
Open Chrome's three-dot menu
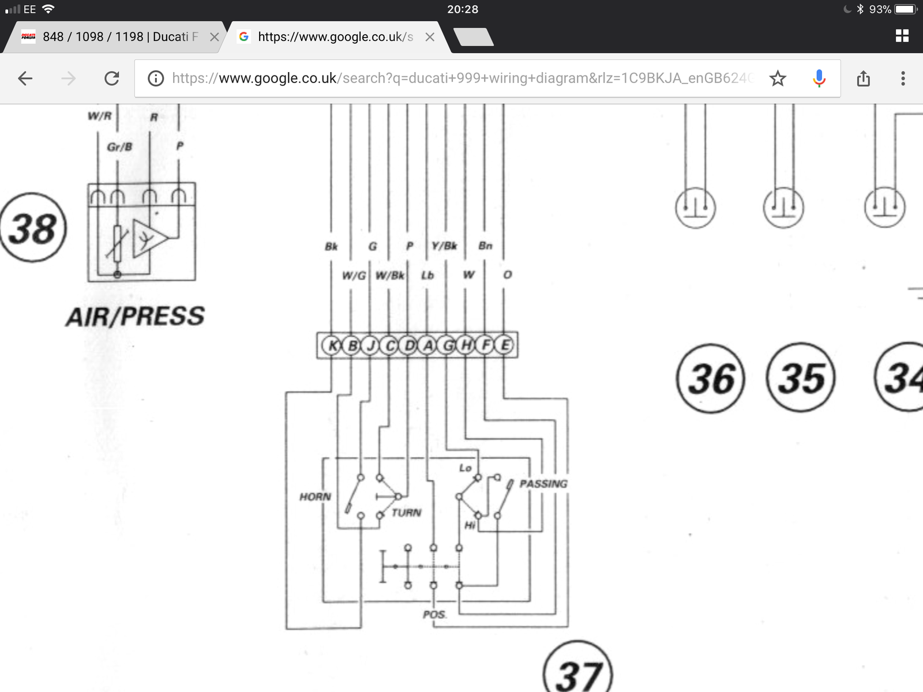[x=903, y=78]
